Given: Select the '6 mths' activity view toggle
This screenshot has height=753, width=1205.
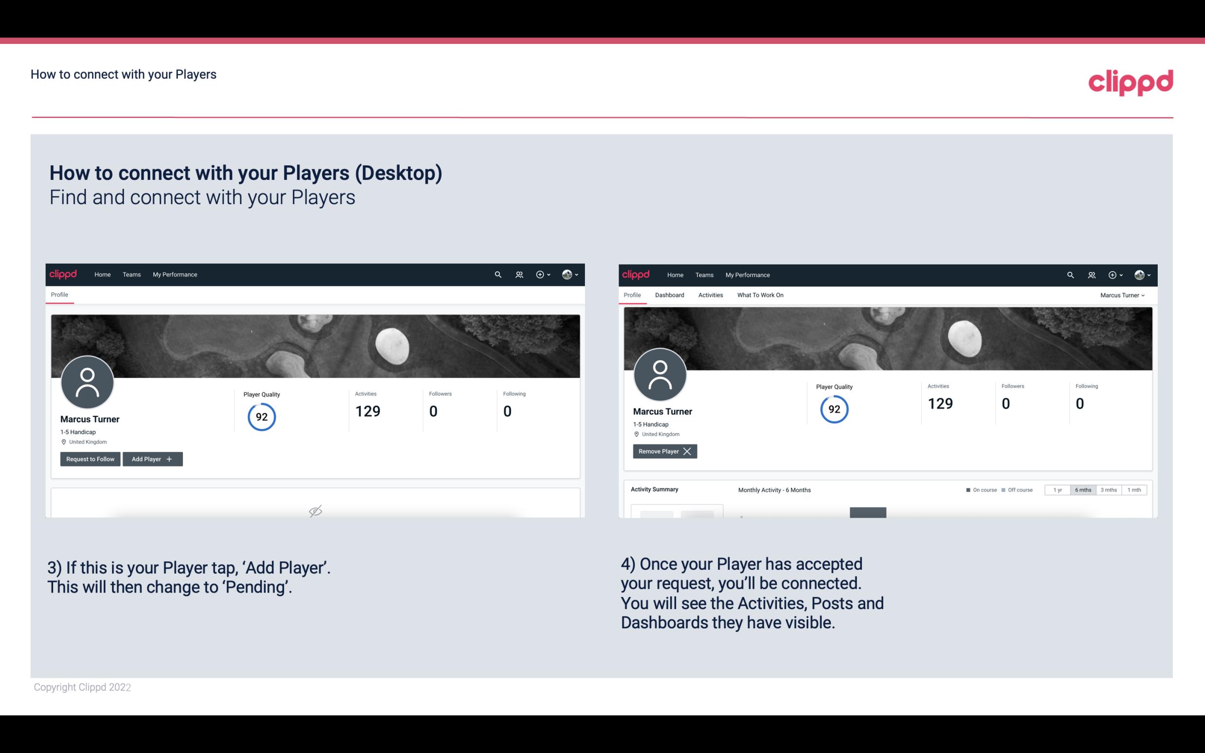Looking at the screenshot, I should [x=1082, y=489].
